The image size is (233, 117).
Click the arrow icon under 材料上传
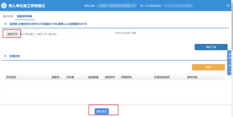(230, 71)
